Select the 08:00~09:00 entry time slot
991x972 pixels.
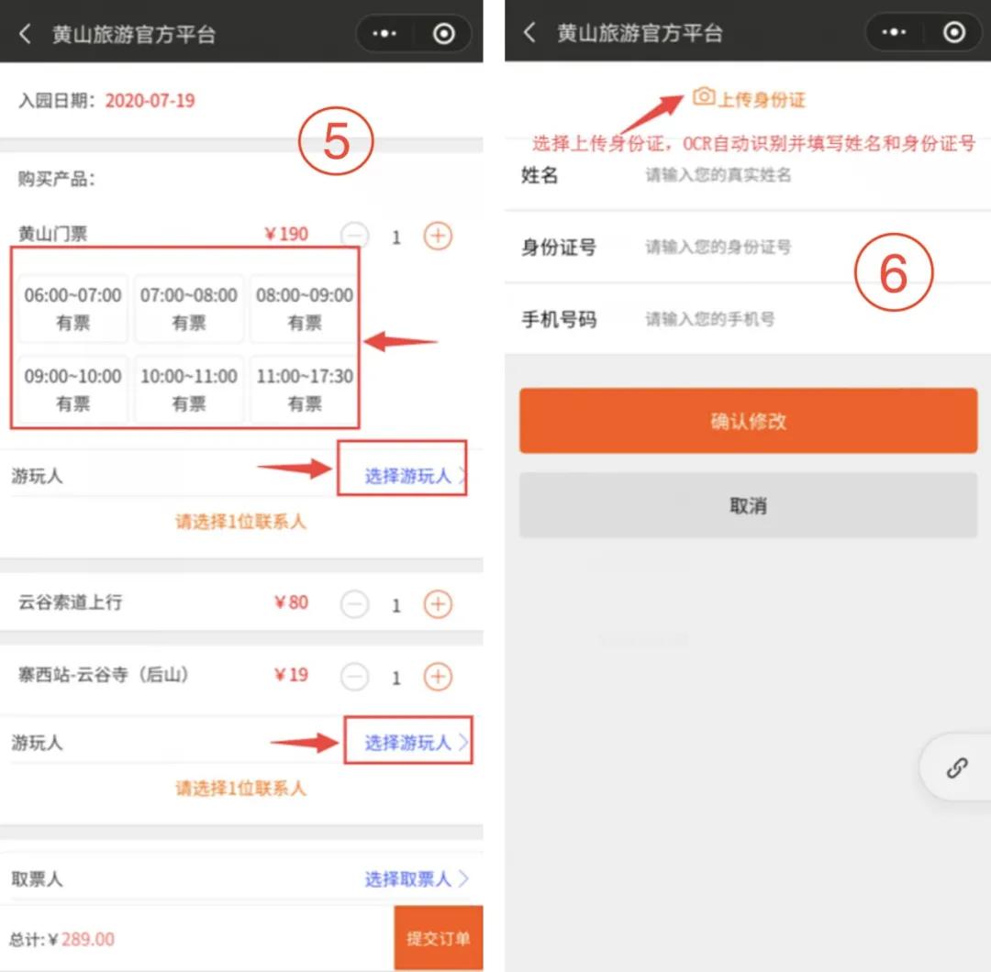click(306, 308)
